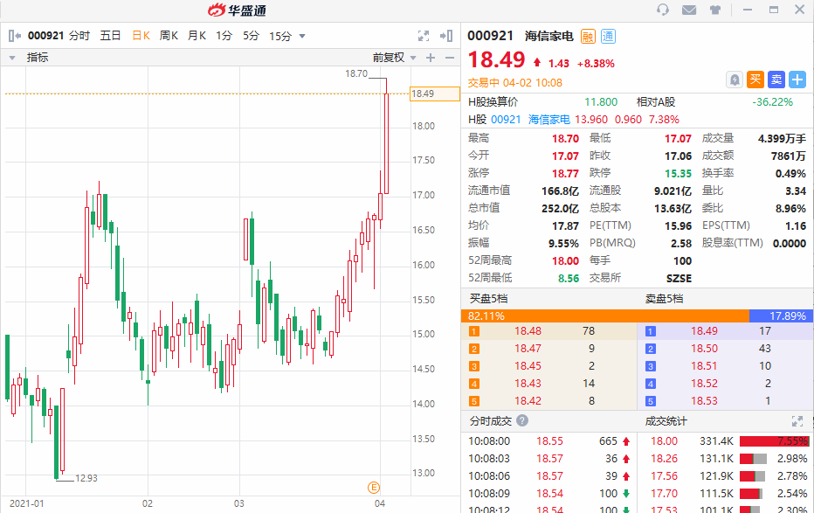814x513 pixels.
Task: Select ask level 4 price 18.52
Action: point(704,383)
